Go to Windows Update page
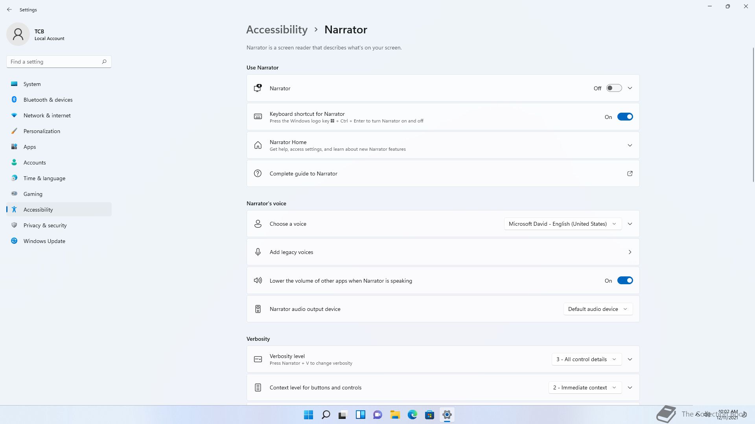 tap(59, 241)
